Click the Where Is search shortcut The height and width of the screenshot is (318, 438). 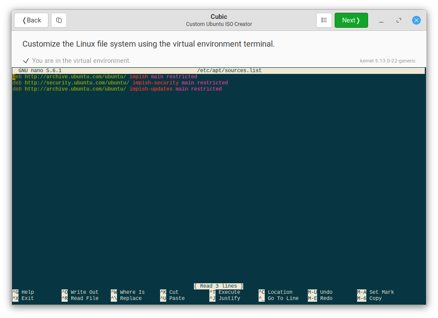pos(128,292)
